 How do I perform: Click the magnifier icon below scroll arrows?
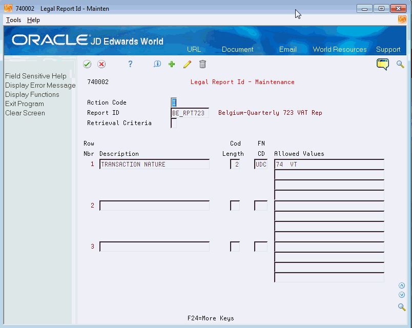point(401,306)
